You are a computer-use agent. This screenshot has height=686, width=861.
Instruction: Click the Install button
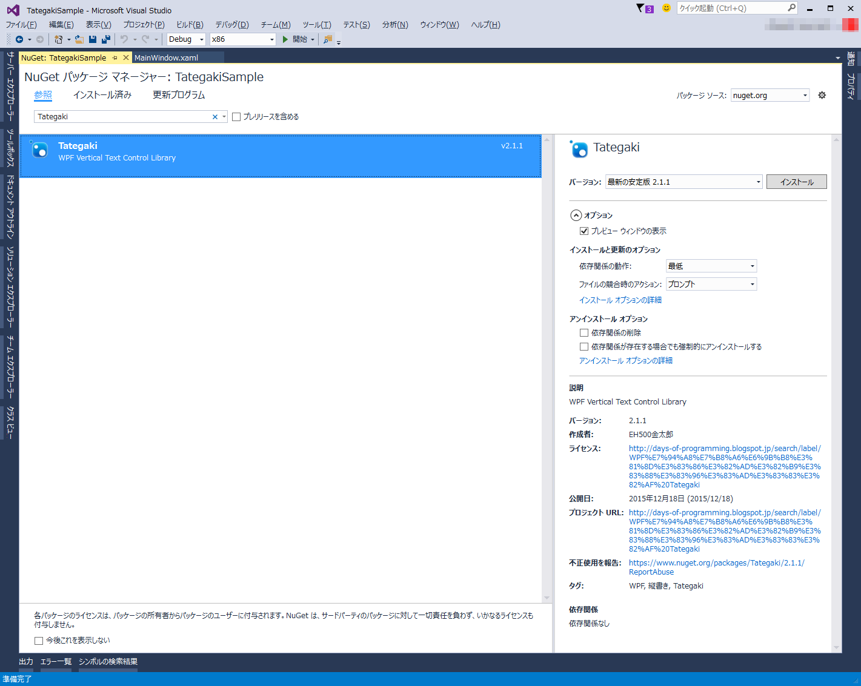pos(797,182)
